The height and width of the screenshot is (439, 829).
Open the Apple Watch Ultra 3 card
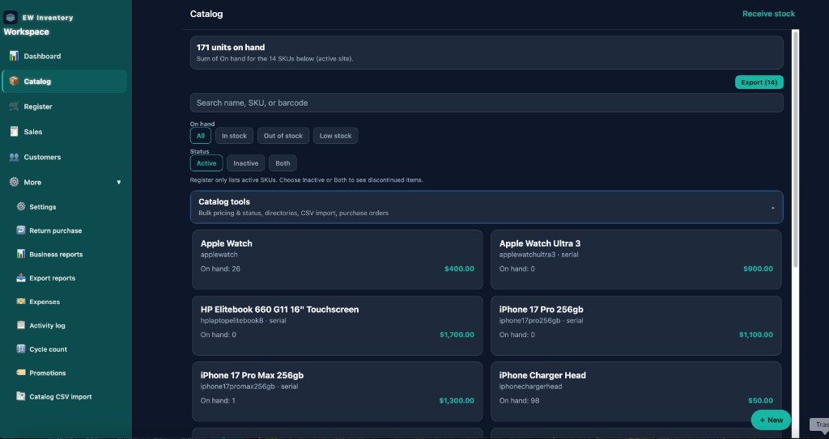point(636,260)
